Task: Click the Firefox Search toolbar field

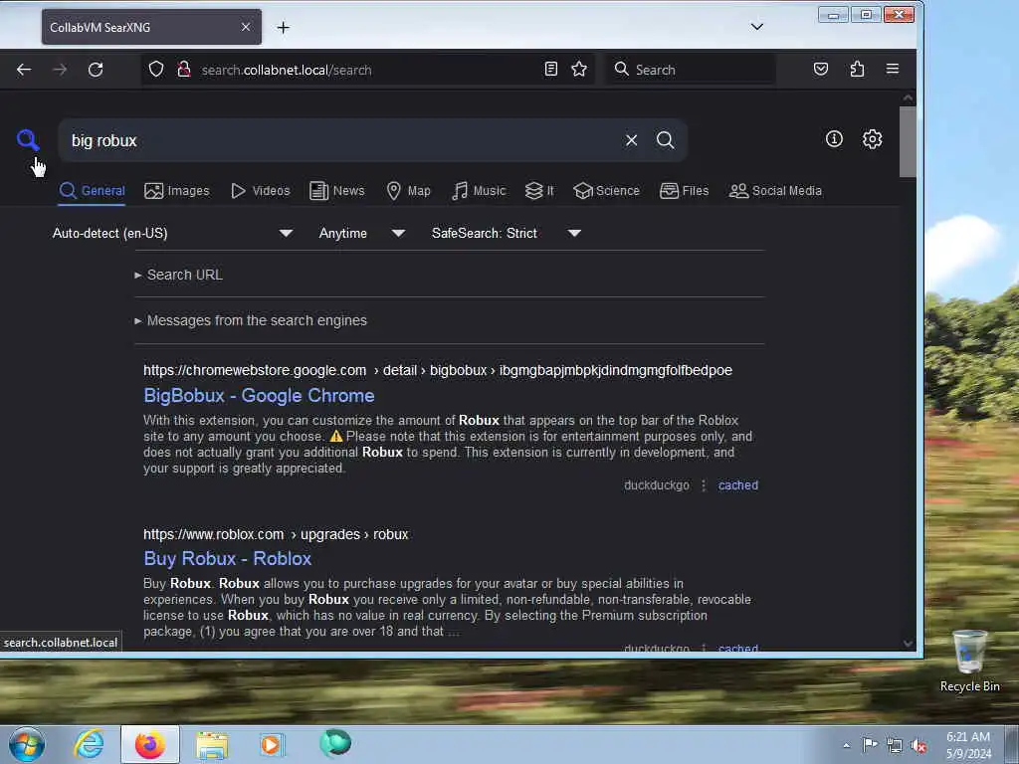Action: (x=691, y=70)
